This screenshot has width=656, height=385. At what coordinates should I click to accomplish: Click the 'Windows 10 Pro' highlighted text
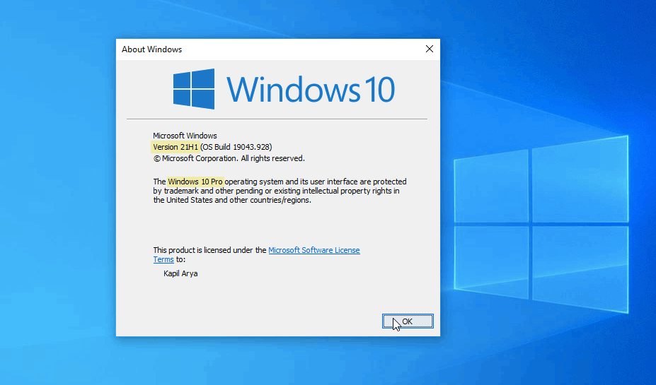[195, 182]
